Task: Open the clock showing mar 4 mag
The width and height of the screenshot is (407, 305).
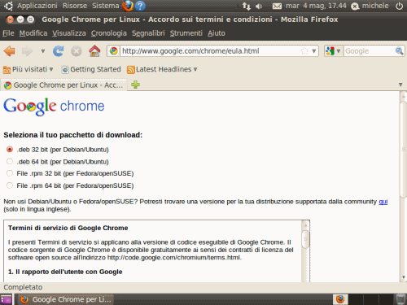Action: pos(316,6)
